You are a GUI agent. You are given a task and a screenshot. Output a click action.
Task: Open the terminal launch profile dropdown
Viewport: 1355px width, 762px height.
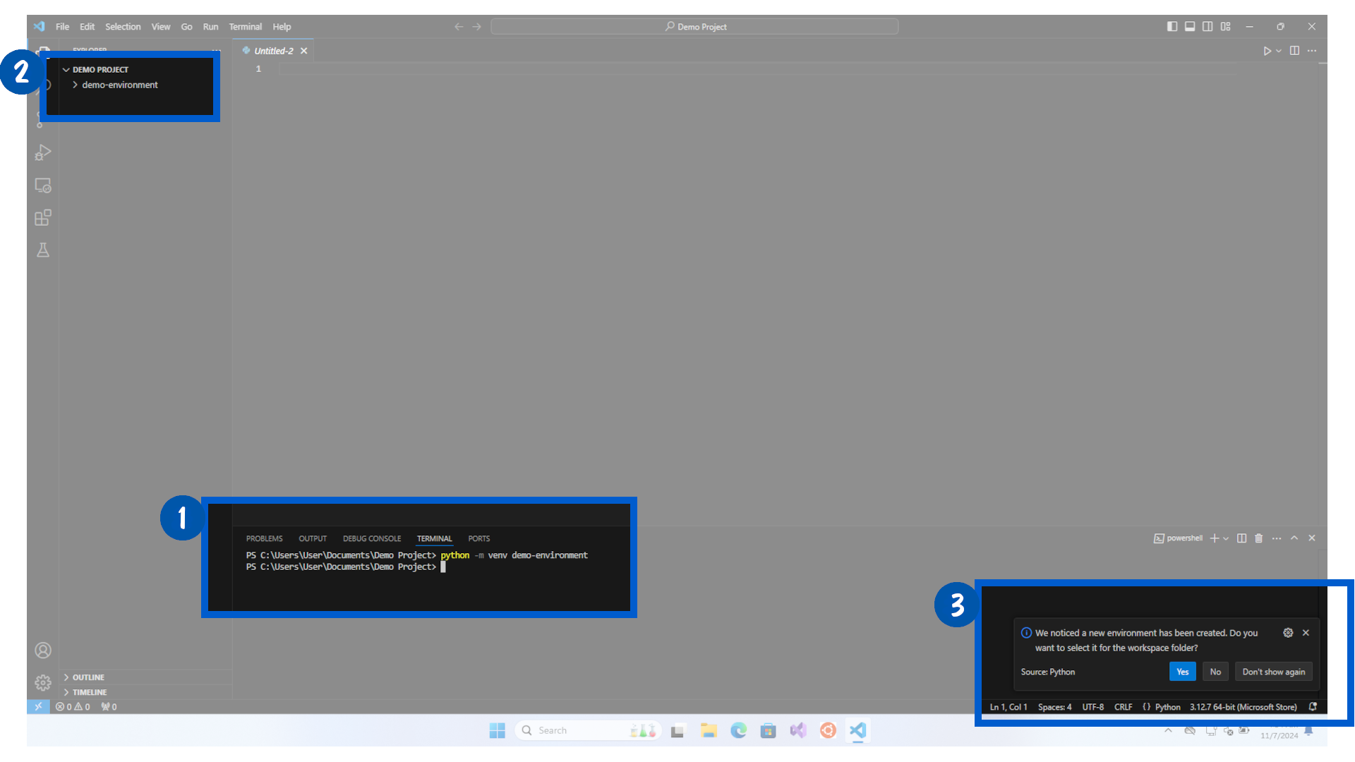coord(1227,538)
